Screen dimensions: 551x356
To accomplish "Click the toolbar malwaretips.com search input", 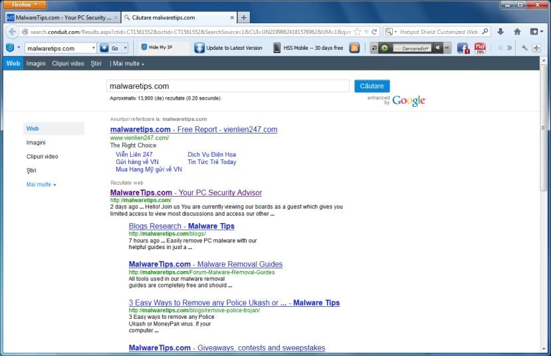I will click(x=58, y=48).
